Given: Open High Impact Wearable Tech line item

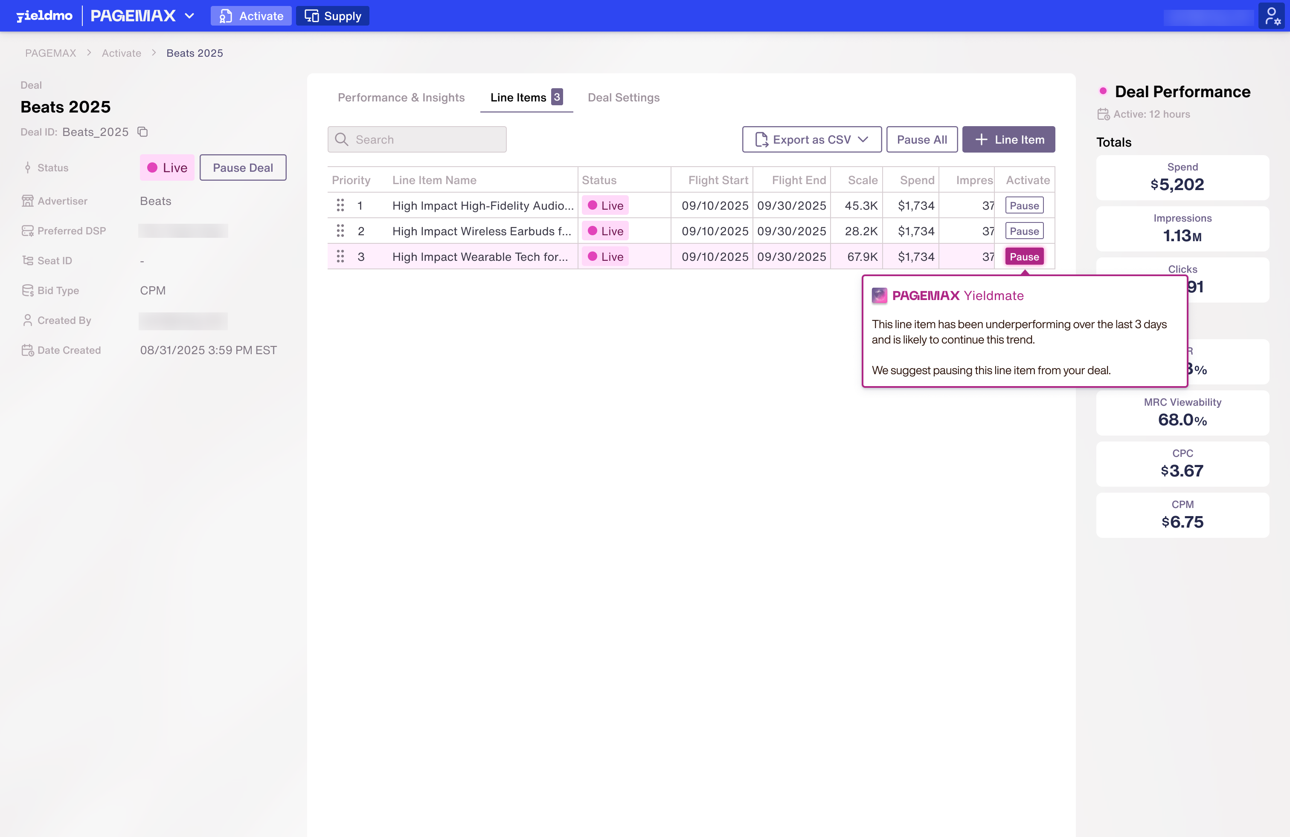Looking at the screenshot, I should point(479,257).
